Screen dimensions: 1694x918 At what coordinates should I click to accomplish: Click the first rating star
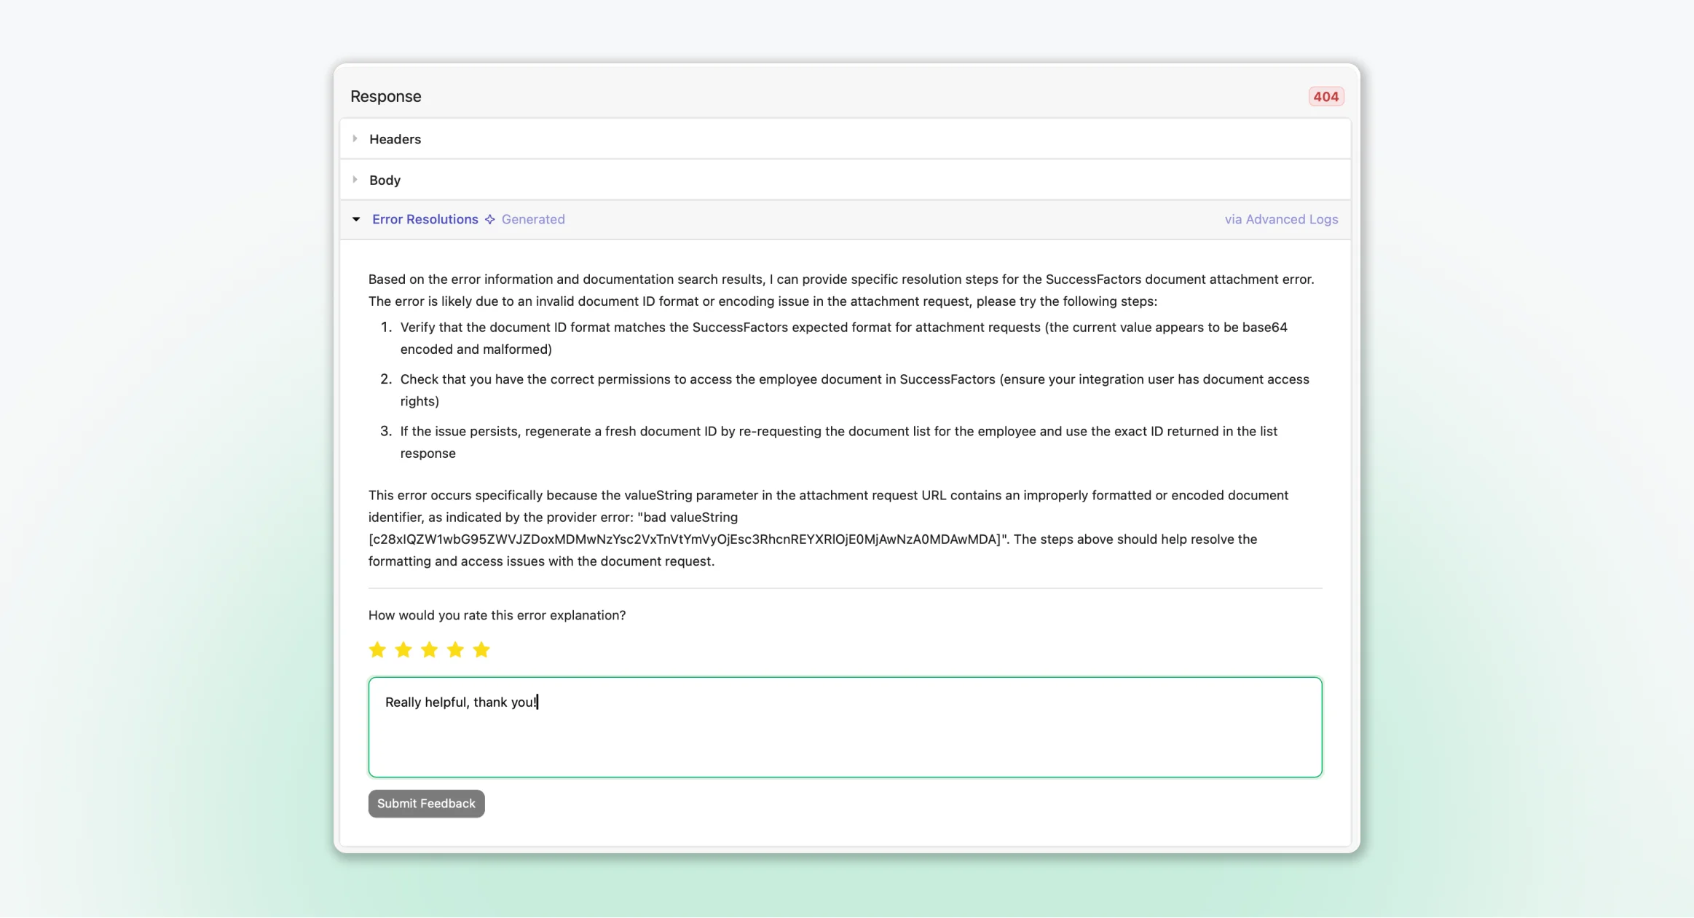click(x=377, y=649)
